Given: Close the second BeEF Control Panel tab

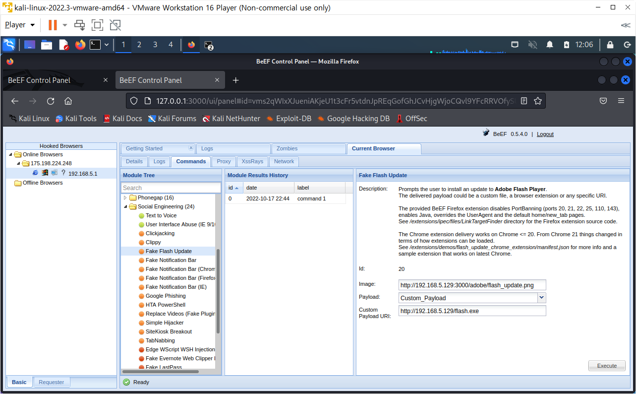Looking at the screenshot, I should pos(217,80).
